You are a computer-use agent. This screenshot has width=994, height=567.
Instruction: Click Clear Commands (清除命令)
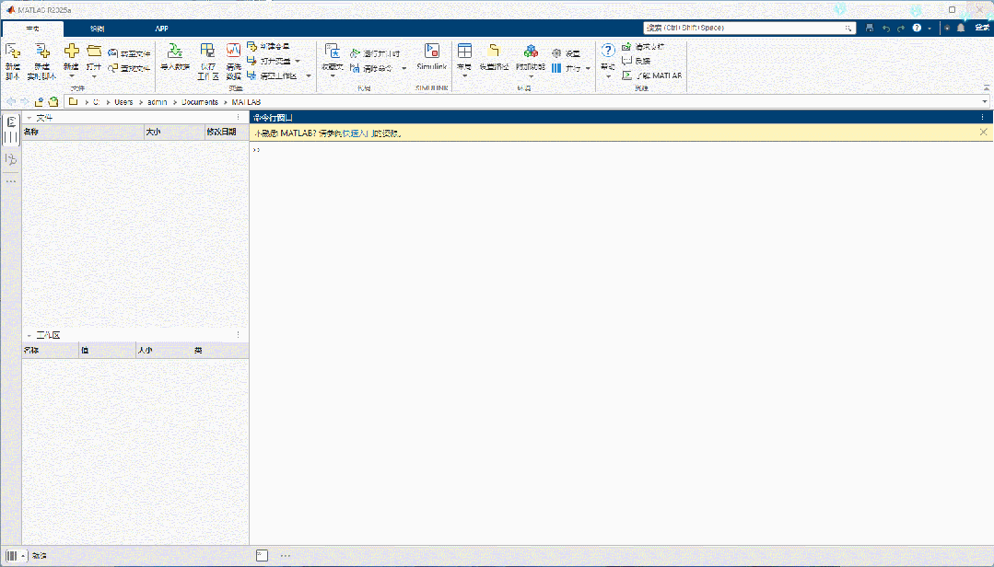[371, 68]
